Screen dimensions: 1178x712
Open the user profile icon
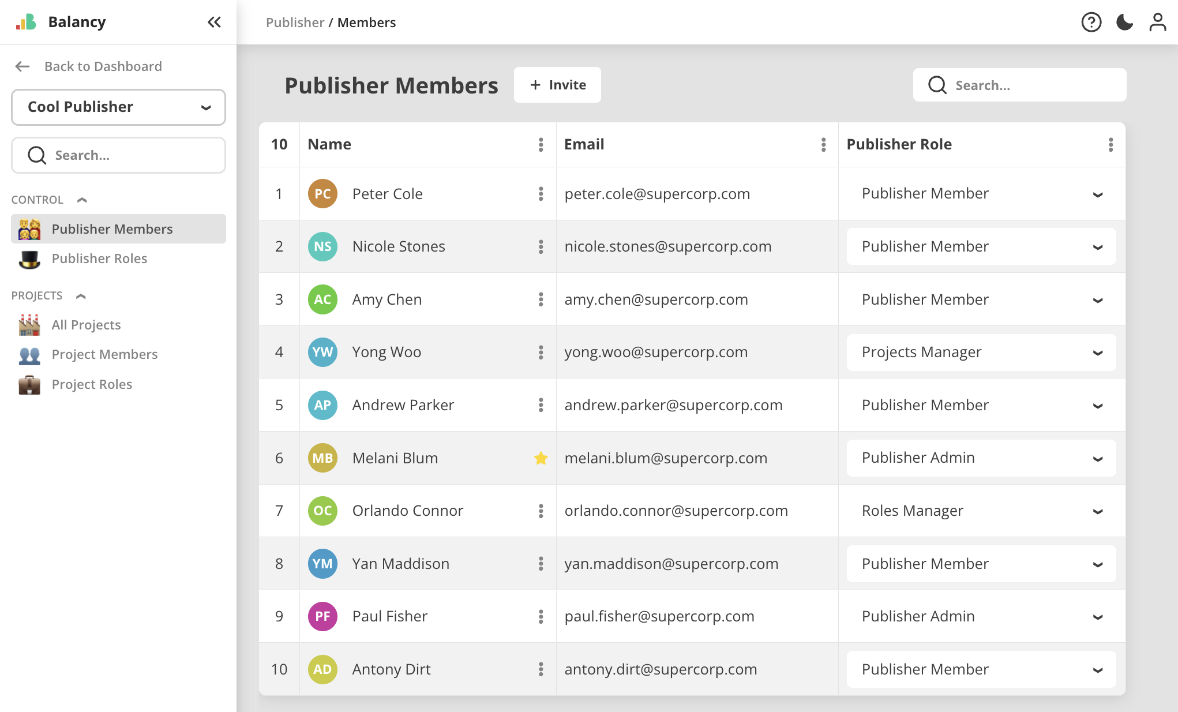point(1158,22)
